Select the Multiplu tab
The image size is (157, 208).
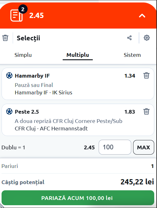pyautogui.click(x=78, y=55)
